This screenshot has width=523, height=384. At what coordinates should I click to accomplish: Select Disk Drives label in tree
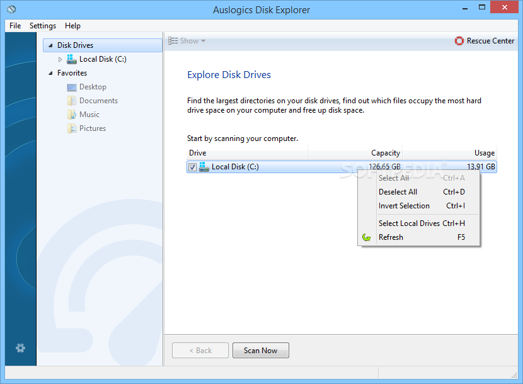(x=75, y=45)
